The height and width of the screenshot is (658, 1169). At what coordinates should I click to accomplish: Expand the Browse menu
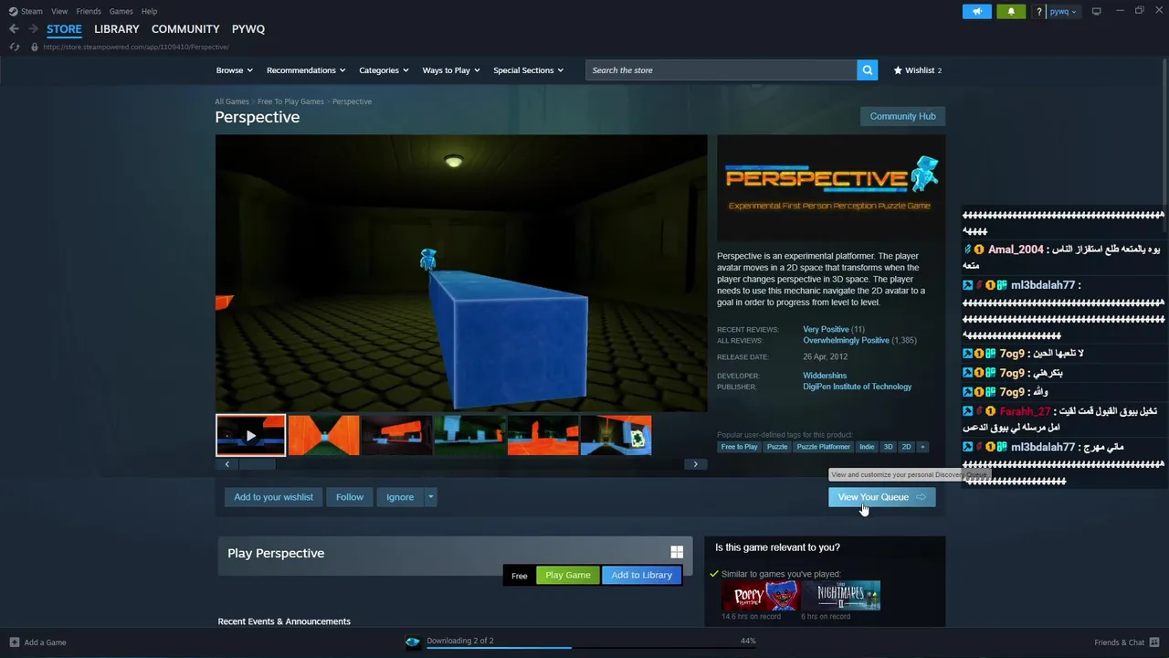coord(235,70)
